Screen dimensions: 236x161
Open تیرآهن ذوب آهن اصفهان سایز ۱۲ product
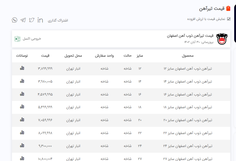click(187, 69)
